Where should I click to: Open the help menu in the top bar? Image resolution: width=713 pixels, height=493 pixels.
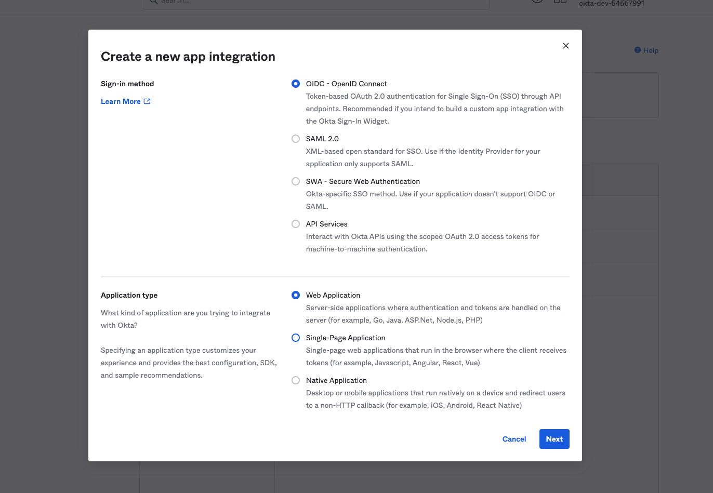537,2
